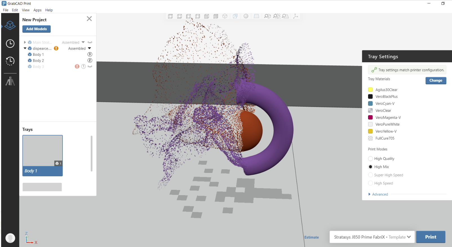Click Change tray materials button
Viewport: 452px width, 247px height.
[x=436, y=81]
